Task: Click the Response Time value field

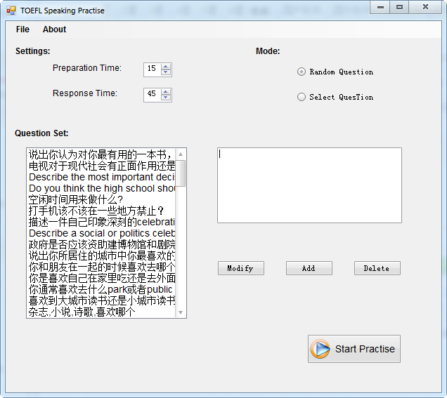Action: (153, 95)
